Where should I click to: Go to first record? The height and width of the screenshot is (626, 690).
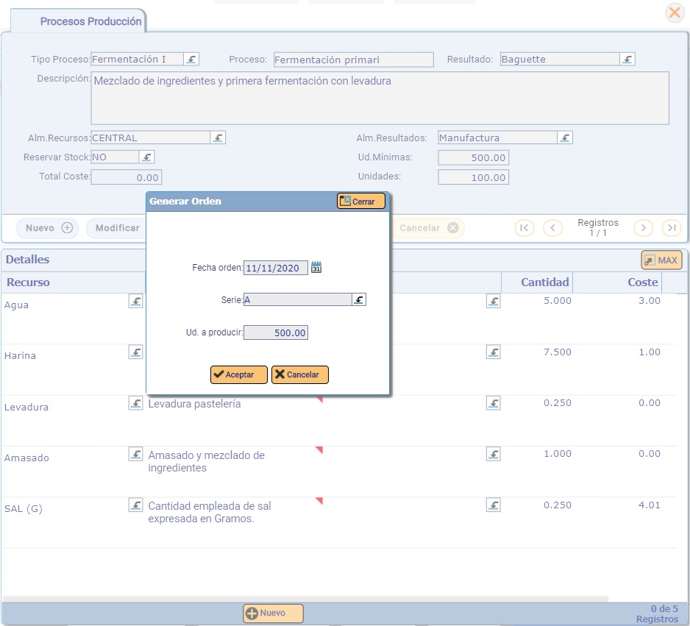[524, 228]
